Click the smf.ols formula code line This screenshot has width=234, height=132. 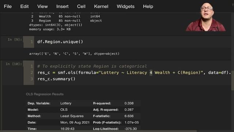(134, 73)
